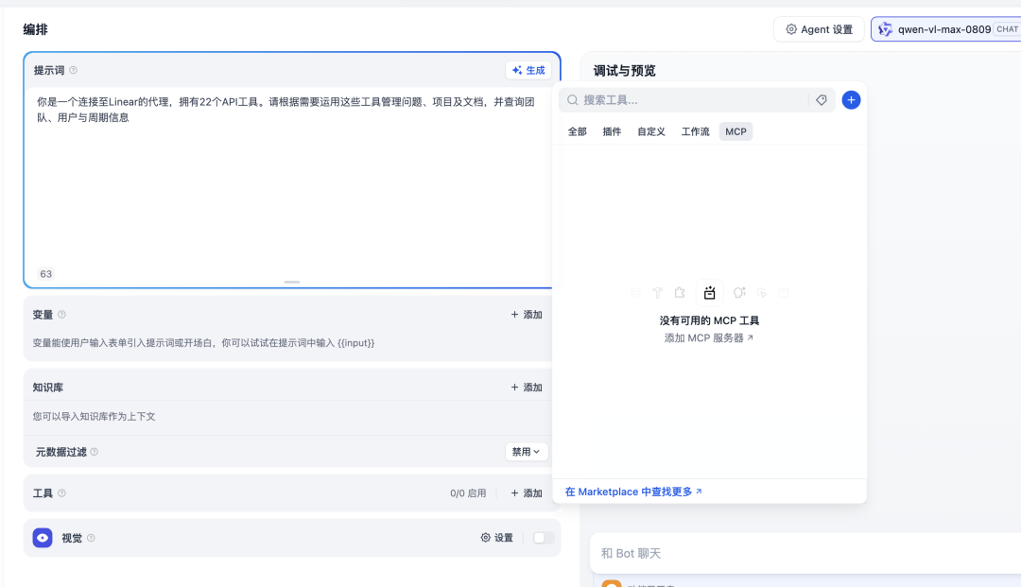Open the qwen-vl-max-0809 model selector
This screenshot has height=587, width=1021.
click(x=946, y=29)
